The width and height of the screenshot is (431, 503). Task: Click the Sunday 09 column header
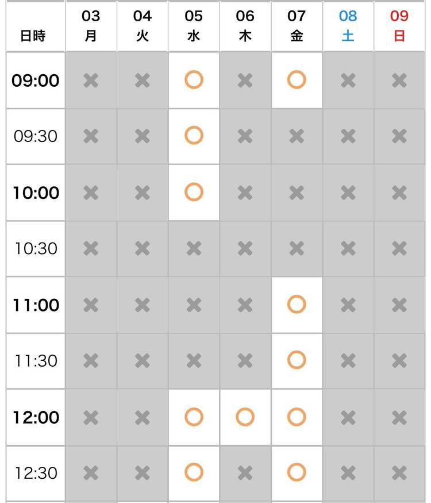[399, 26]
